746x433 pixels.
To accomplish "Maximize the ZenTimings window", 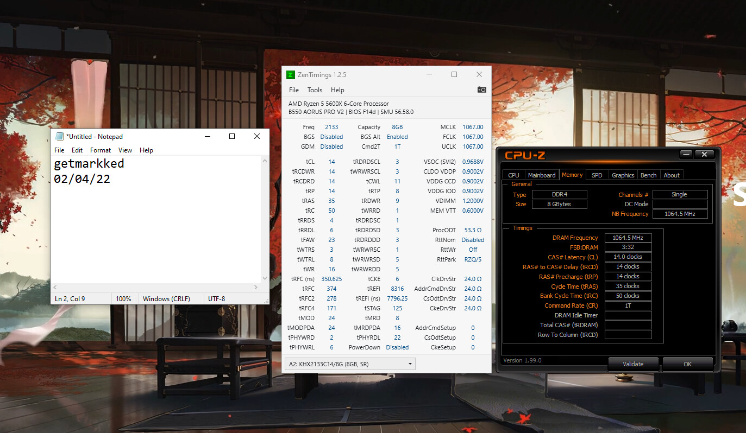I will point(454,74).
